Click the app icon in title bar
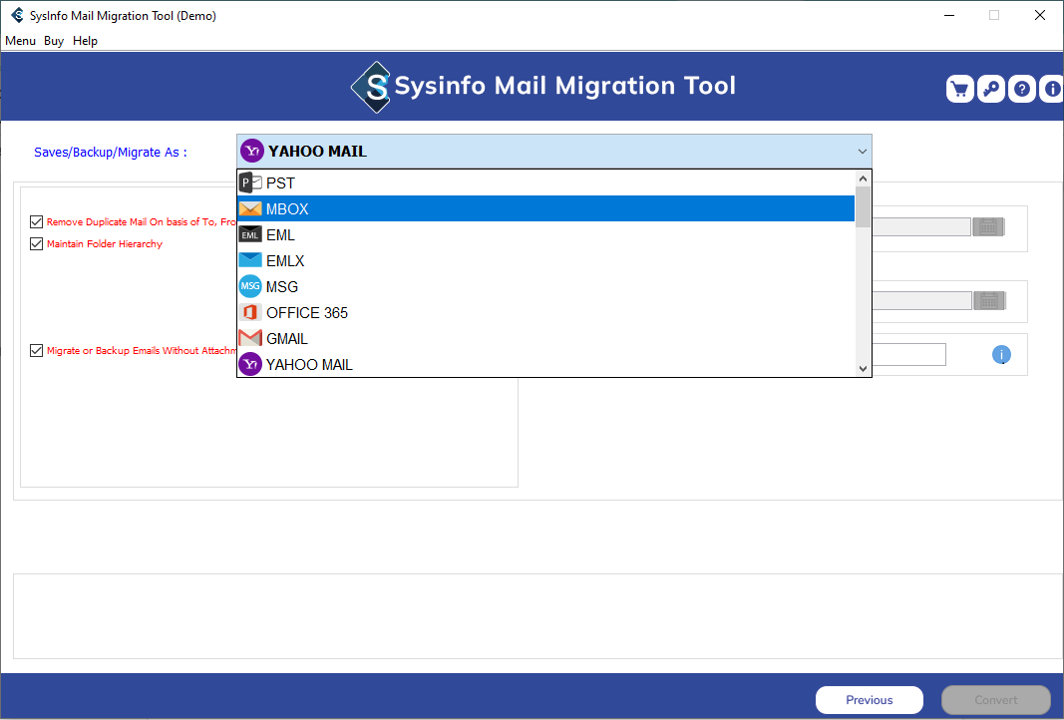Image resolution: width=1064 pixels, height=720 pixels. pyautogui.click(x=17, y=15)
